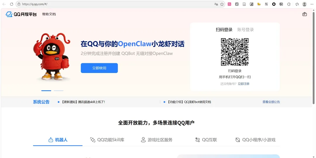Select the QQ功能Skill库 tab
Viewport: 316px width, 158px height.
point(107,140)
